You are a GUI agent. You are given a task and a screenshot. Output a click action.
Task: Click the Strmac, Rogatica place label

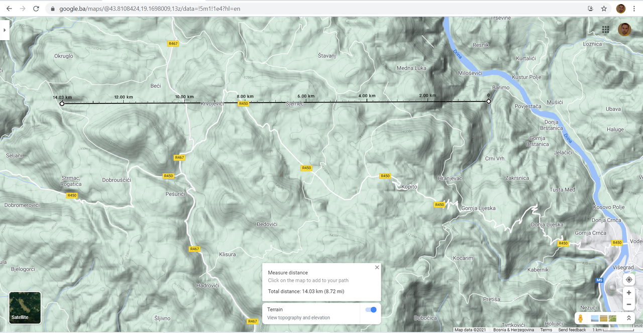[71, 181]
